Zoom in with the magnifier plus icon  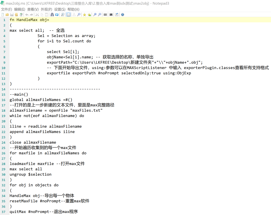[x=95, y=15]
